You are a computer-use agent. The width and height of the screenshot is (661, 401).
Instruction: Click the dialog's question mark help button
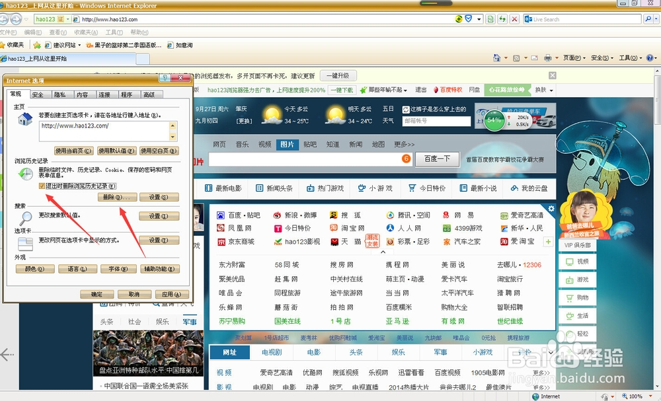coord(165,77)
